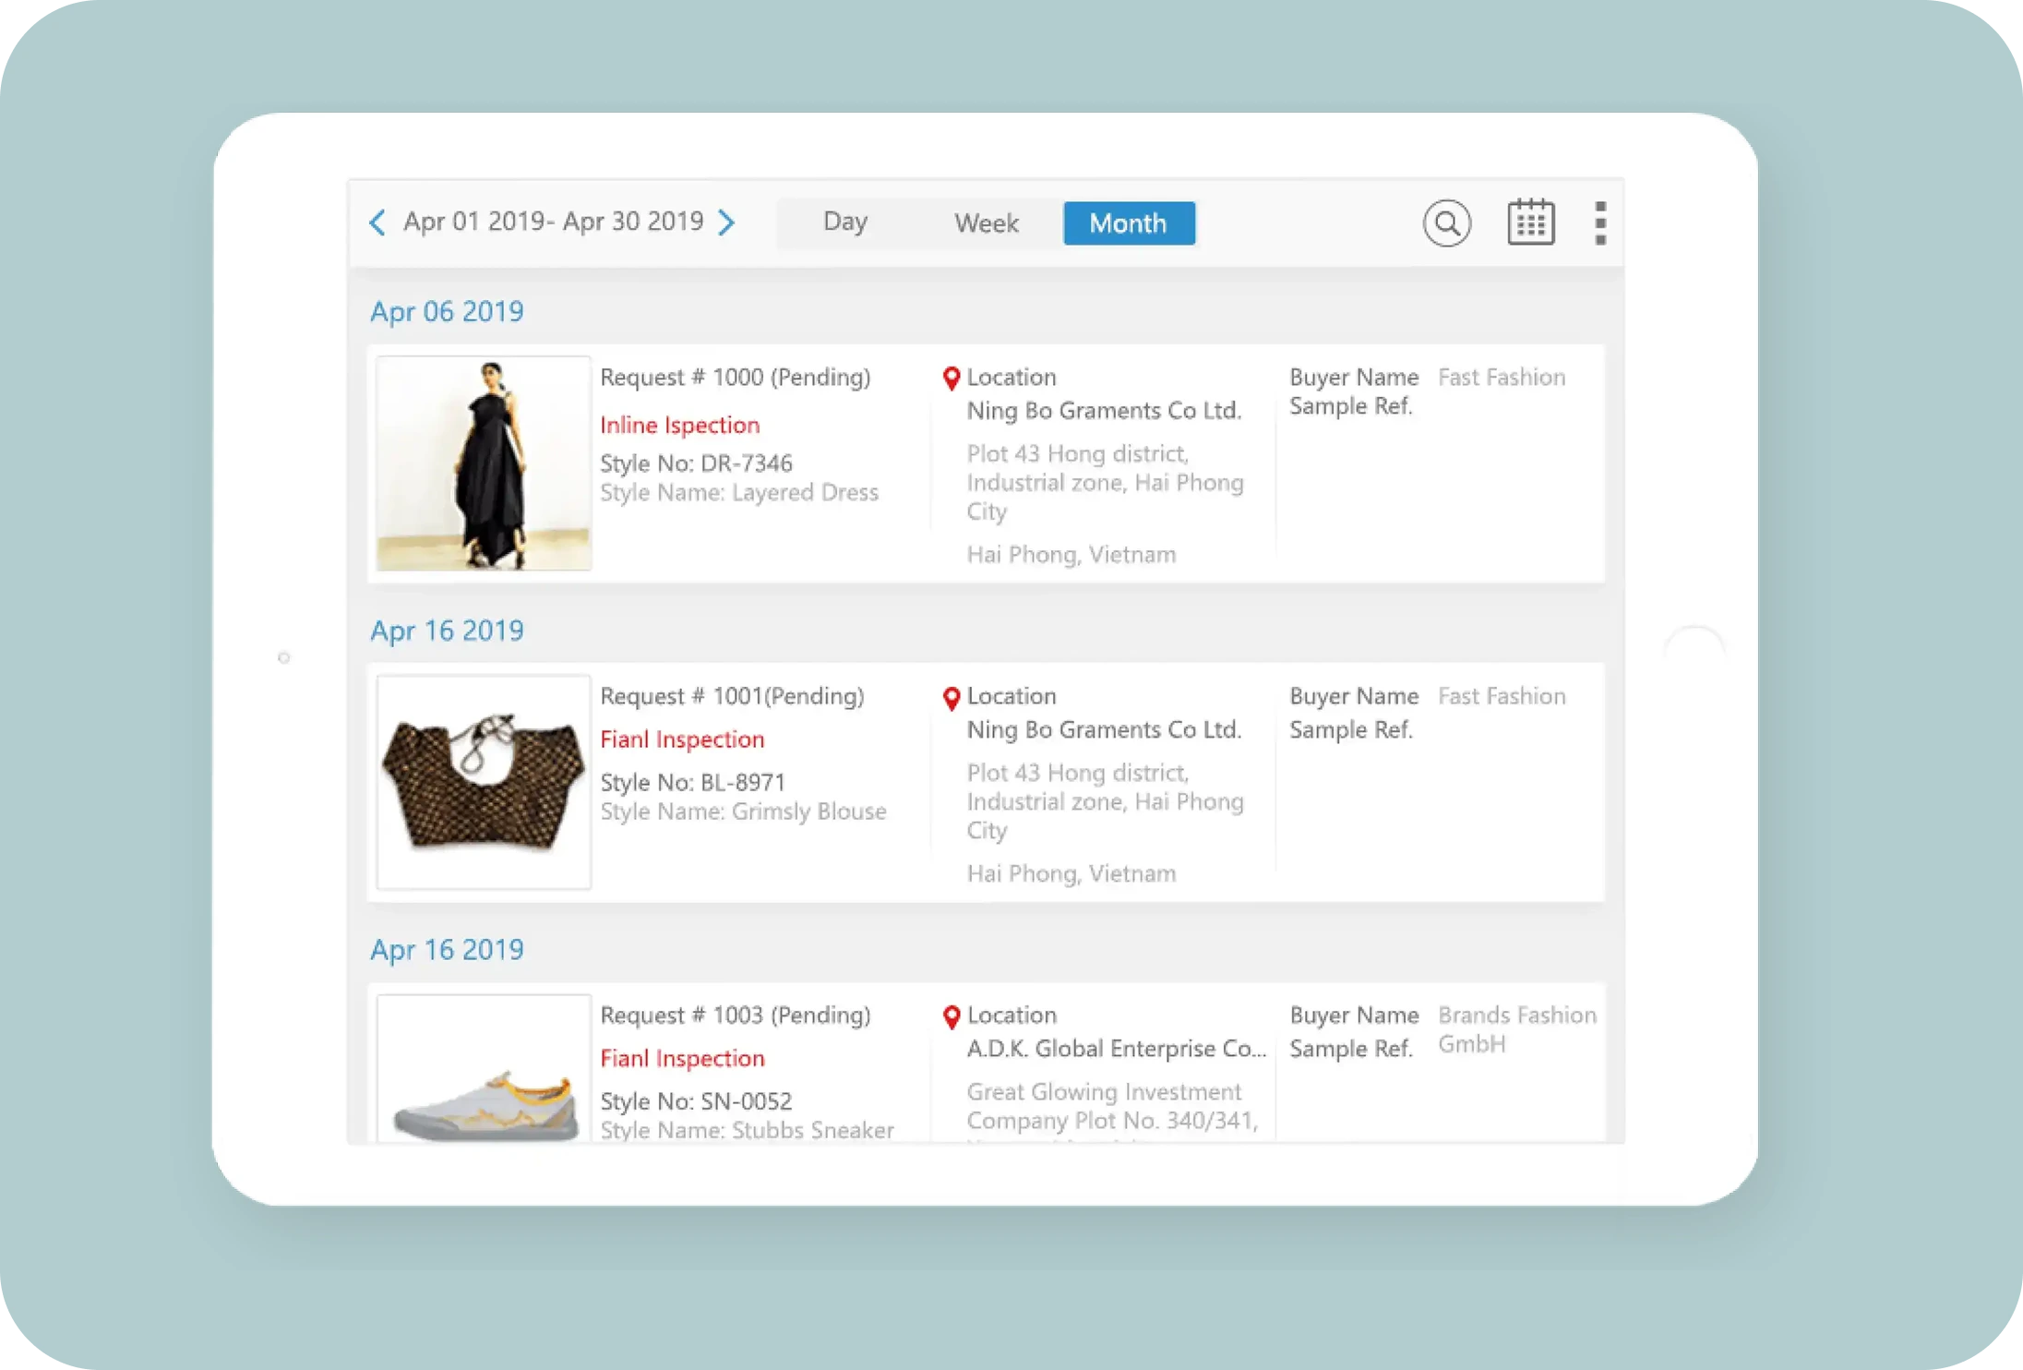Click the Inline Ispection red label
This screenshot has height=1370, width=2023.
click(679, 426)
